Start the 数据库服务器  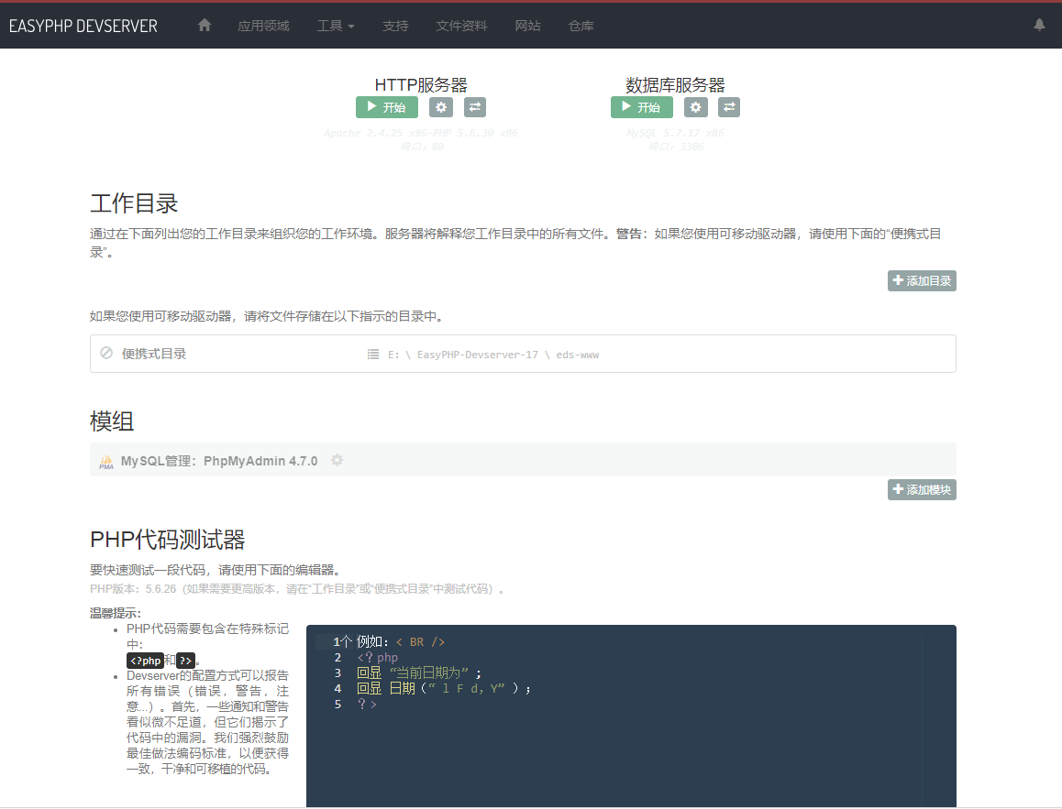pyautogui.click(x=641, y=107)
